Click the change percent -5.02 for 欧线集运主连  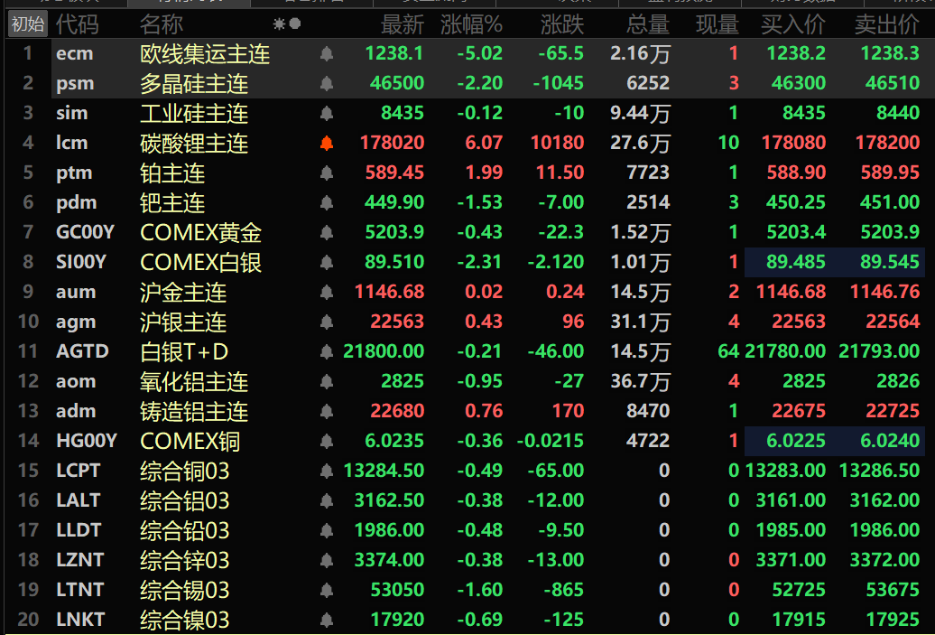coord(479,53)
